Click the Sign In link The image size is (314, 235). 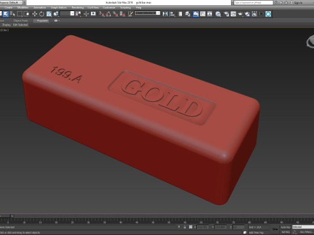(298, 3)
